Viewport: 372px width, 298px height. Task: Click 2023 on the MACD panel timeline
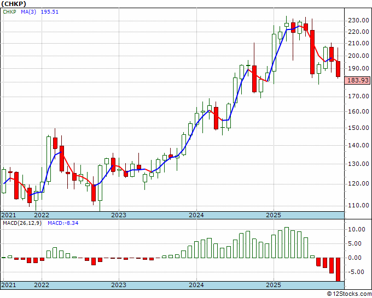119,285
